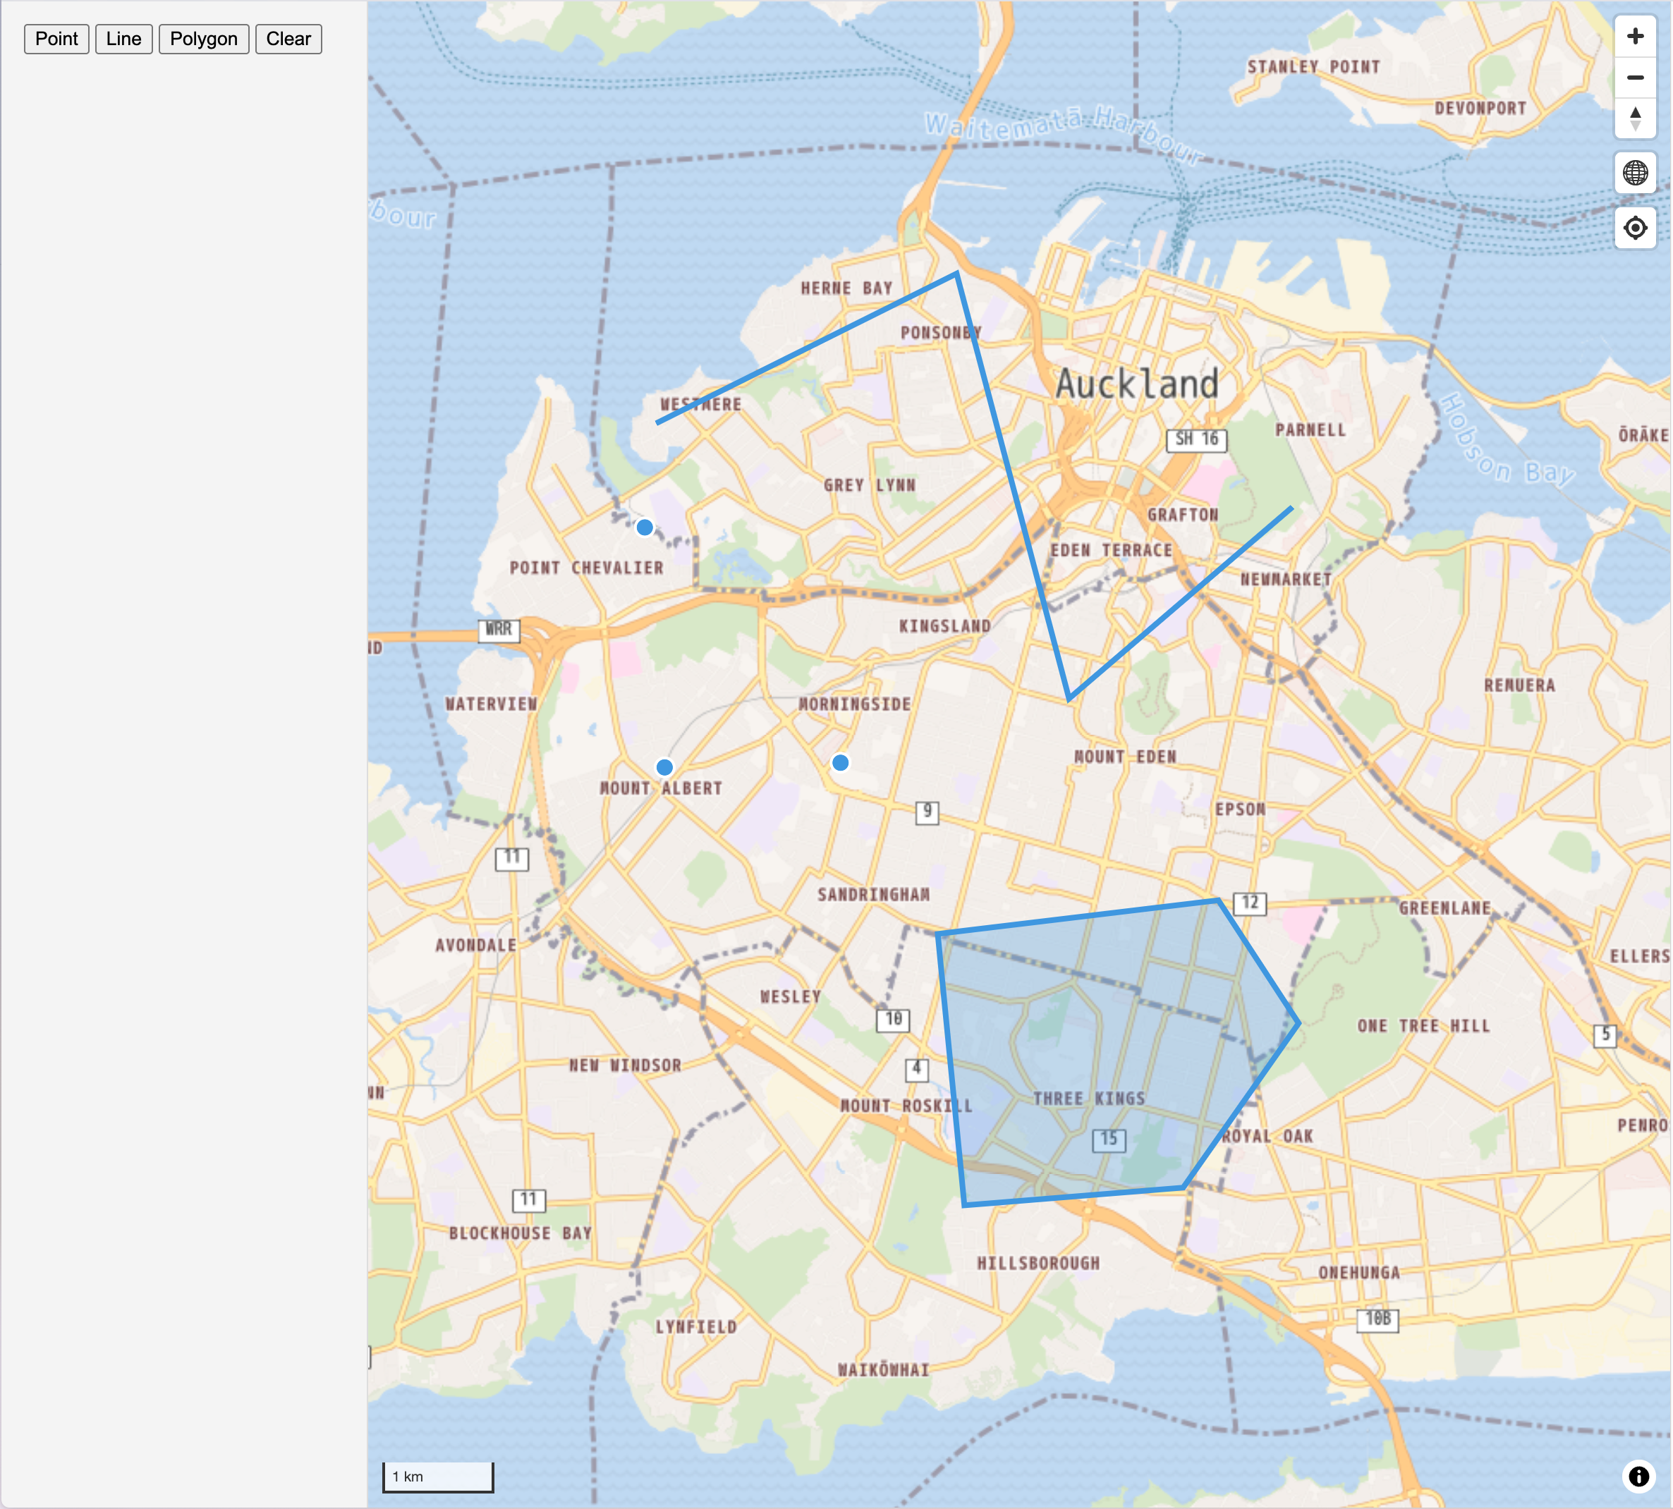Click the point marker near Point Chevalier
The image size is (1673, 1509).
(x=645, y=527)
